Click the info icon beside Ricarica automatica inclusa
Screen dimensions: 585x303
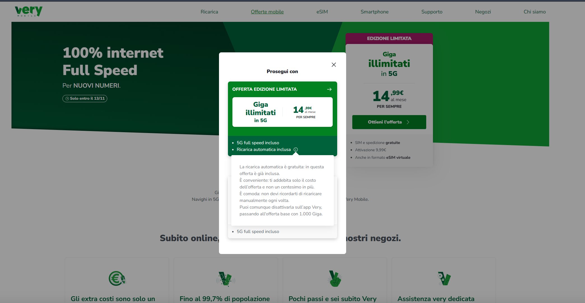click(295, 150)
